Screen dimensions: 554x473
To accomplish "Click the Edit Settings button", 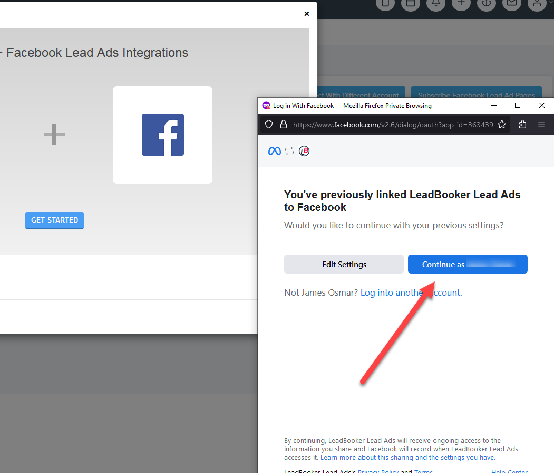I will 344,264.
